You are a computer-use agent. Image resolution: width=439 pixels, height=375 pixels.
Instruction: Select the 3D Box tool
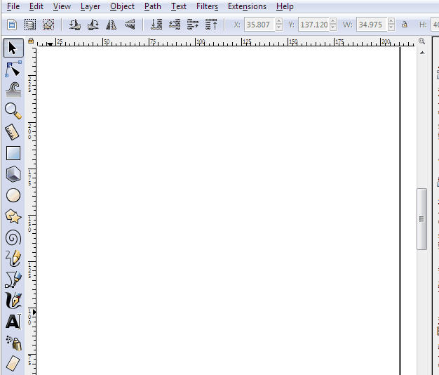point(13,173)
